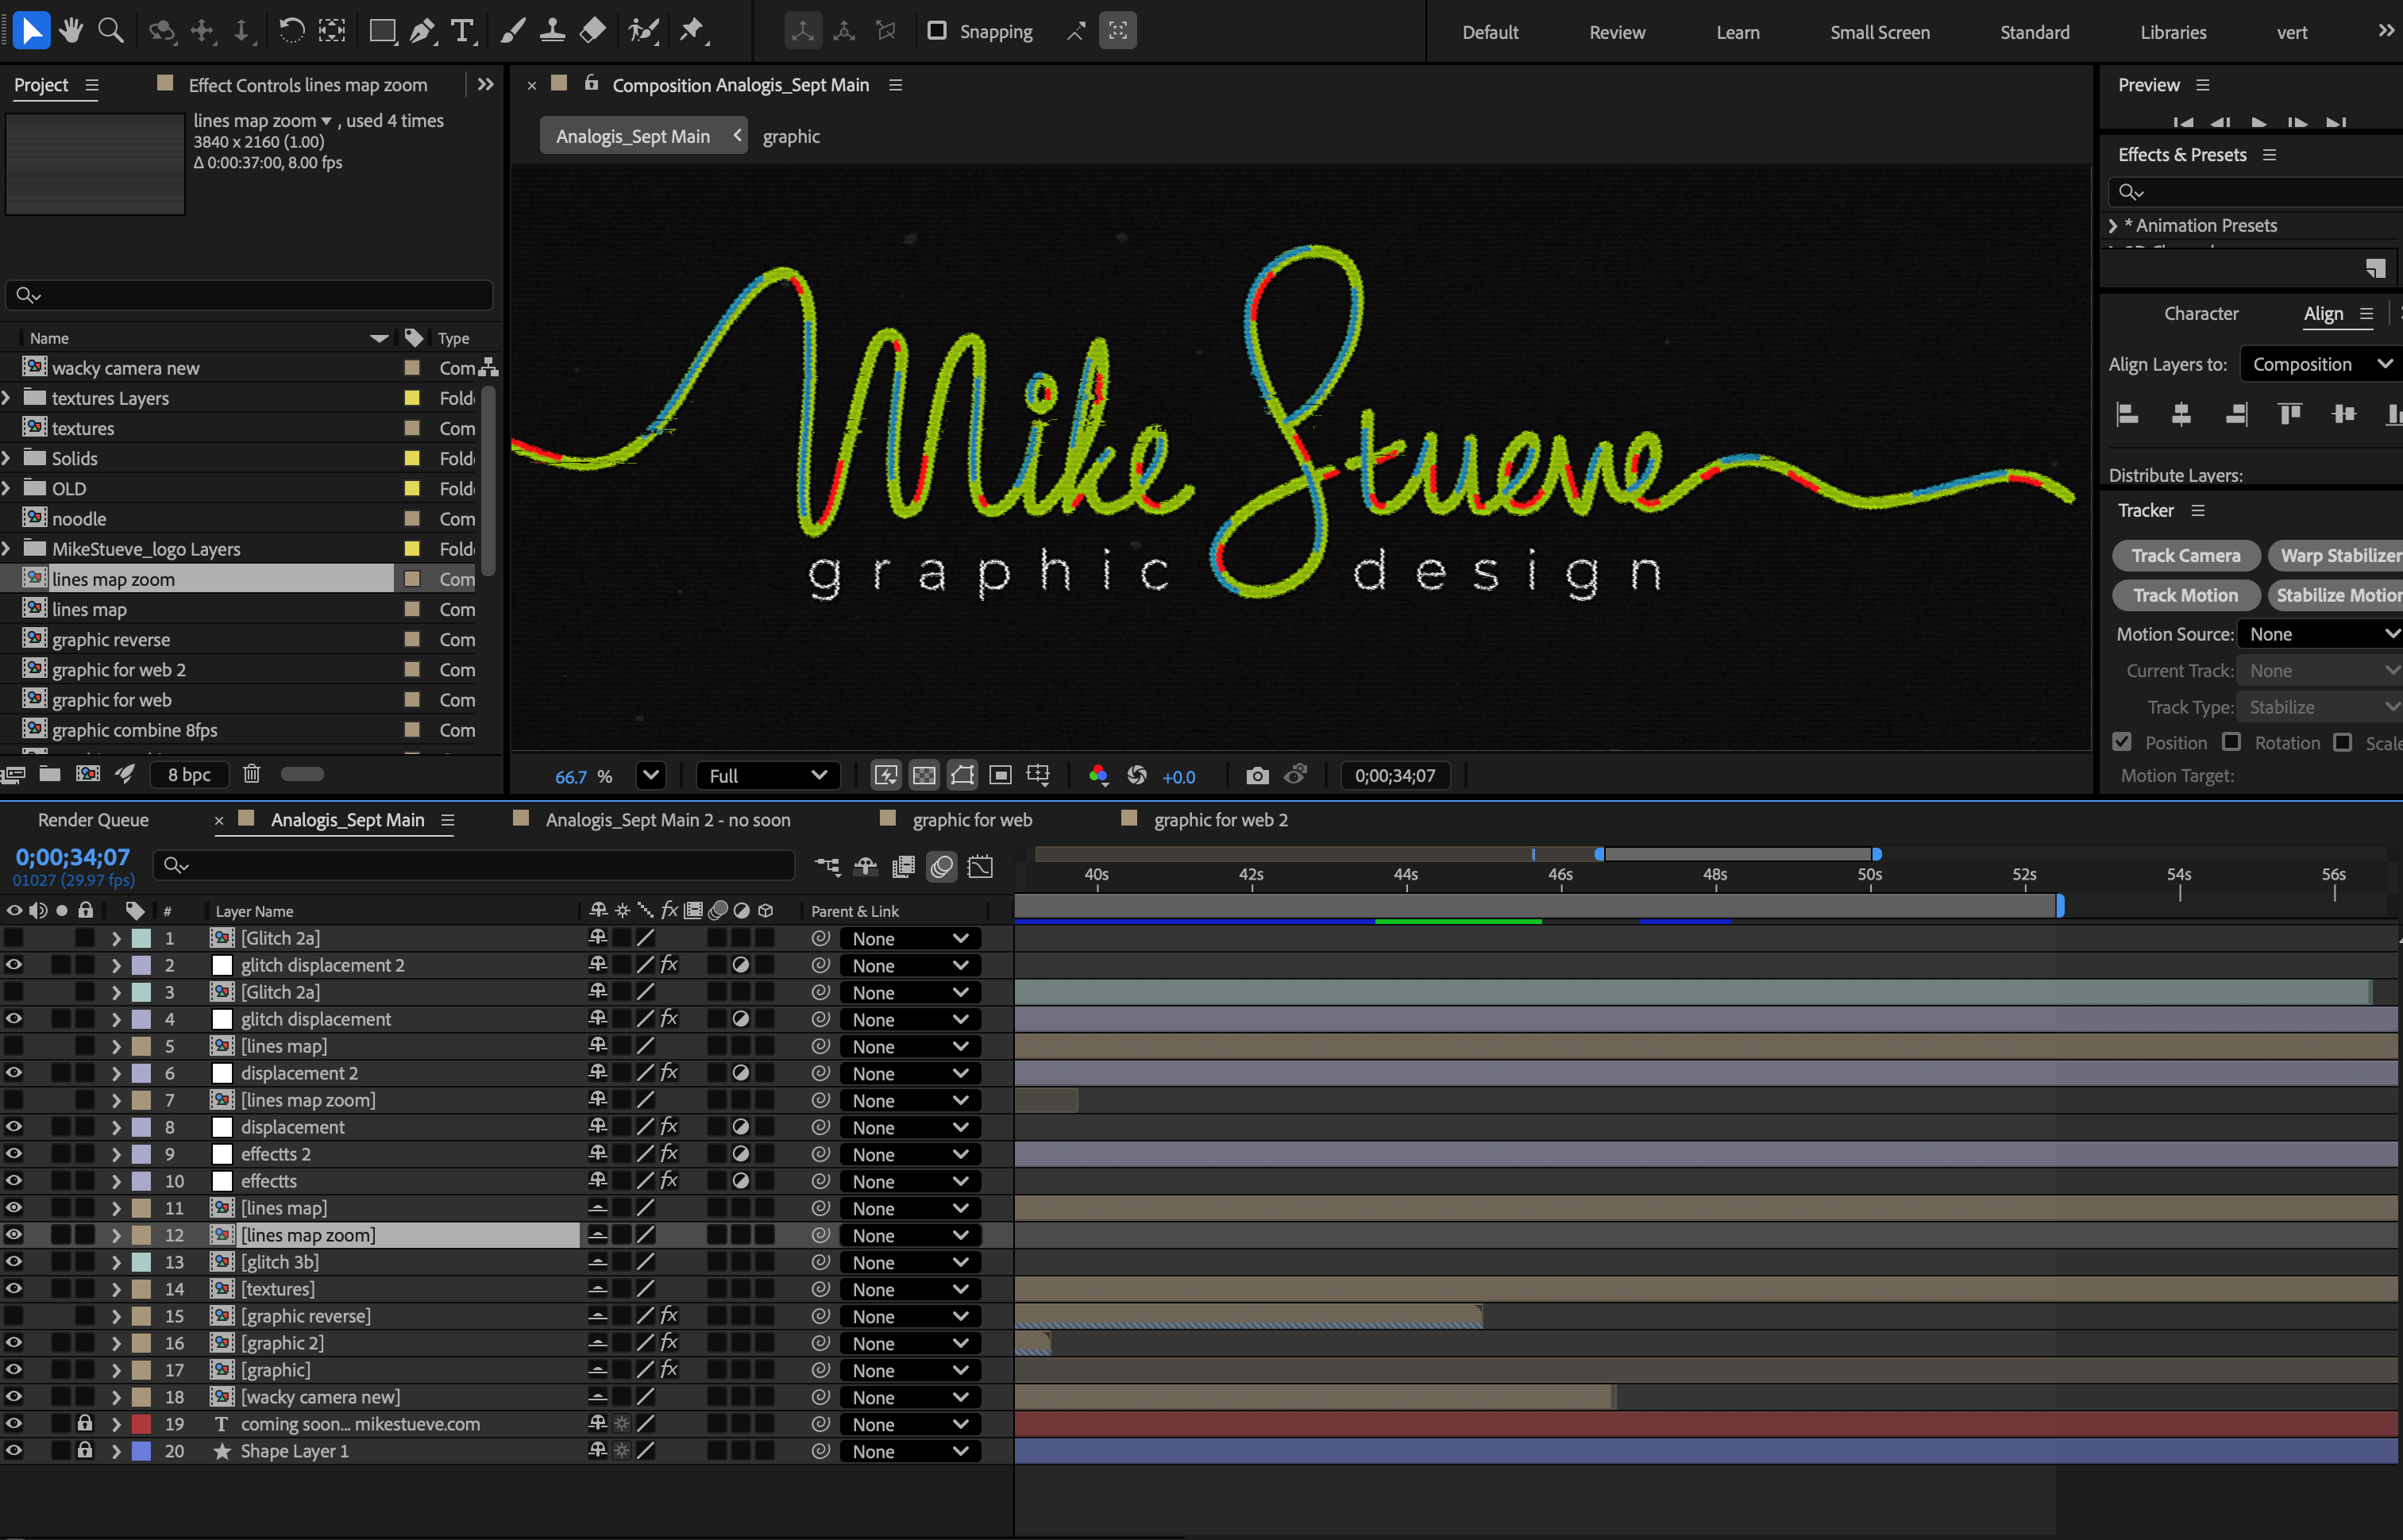The height and width of the screenshot is (1540, 2403).
Task: Unlock the coming soon text layer
Action: (85, 1424)
